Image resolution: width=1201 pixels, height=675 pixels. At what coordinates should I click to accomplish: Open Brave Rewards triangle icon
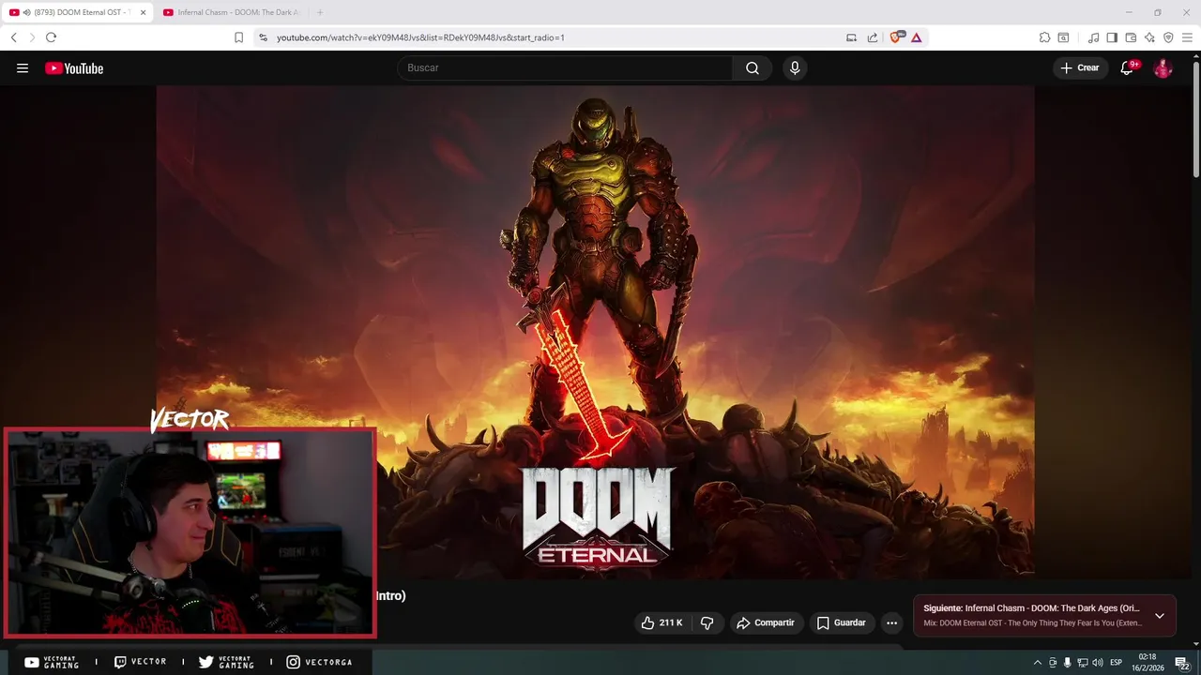(x=916, y=37)
